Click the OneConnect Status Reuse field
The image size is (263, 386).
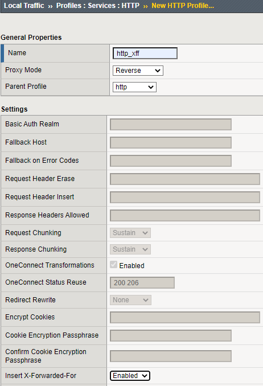coord(142,282)
